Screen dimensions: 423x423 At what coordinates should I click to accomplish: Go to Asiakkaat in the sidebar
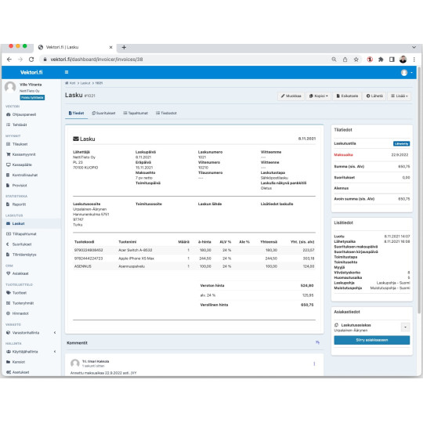(17, 273)
